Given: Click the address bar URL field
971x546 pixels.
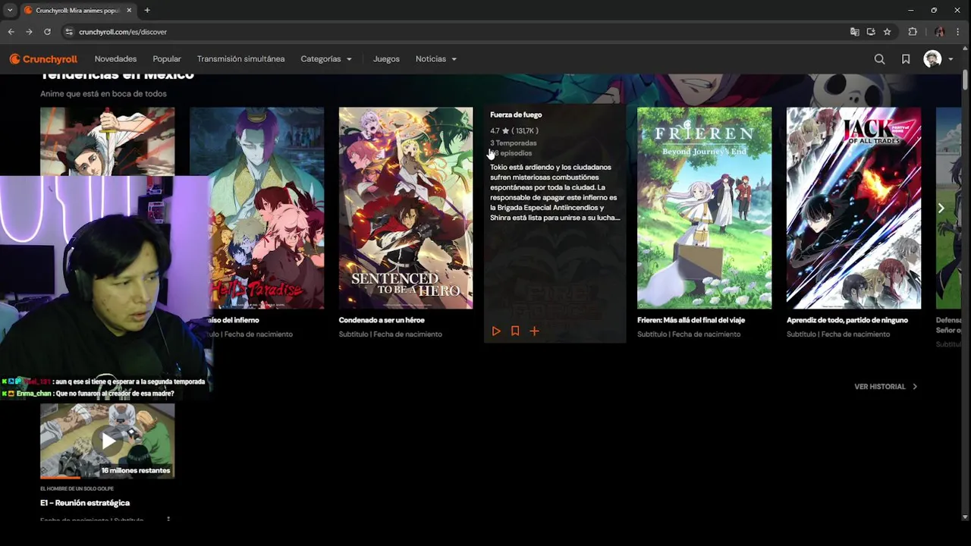Looking at the screenshot, I should [x=455, y=32].
